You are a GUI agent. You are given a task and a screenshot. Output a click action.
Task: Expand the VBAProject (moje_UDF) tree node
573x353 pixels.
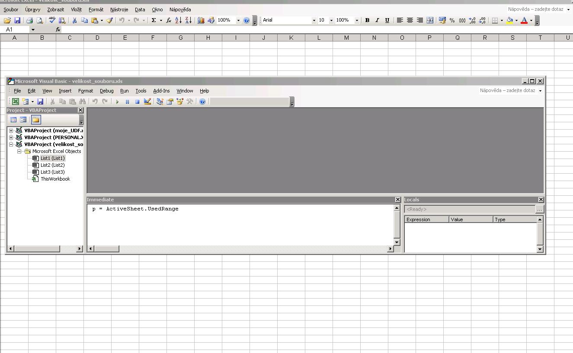tap(11, 130)
